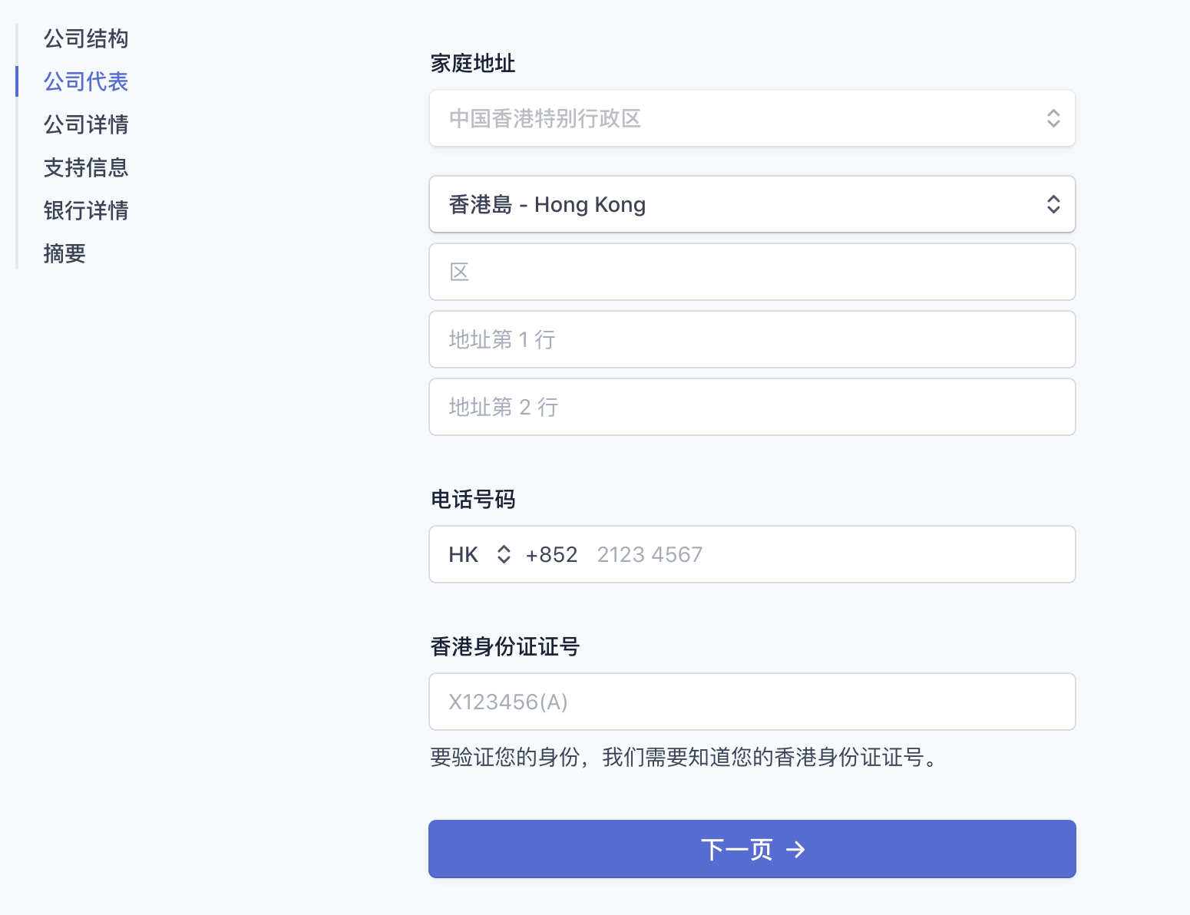Click into the 地址第 1 行 field
Viewport: 1190px width, 915px height.
coord(752,339)
